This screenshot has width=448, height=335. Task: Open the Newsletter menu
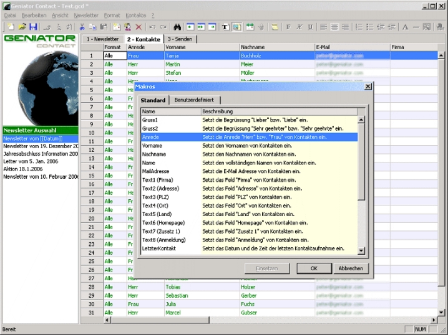coord(86,15)
